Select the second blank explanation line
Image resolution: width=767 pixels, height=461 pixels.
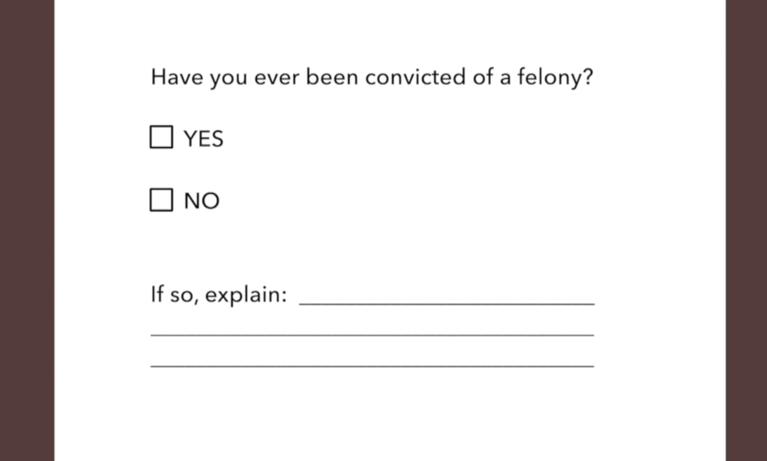tap(372, 334)
